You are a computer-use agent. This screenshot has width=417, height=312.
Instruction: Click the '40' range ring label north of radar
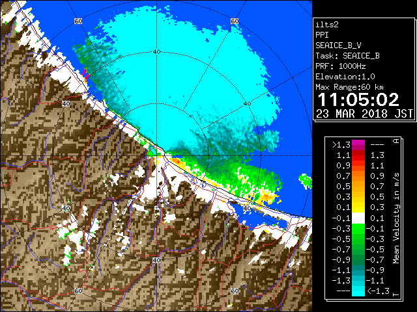tap(157, 52)
